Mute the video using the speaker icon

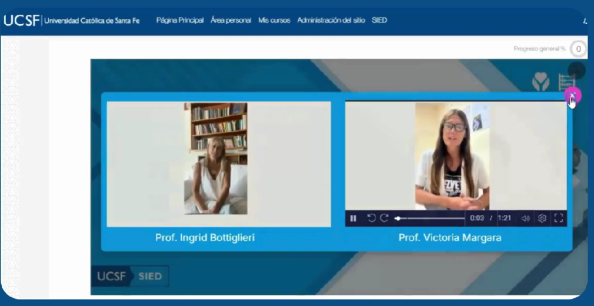pos(525,218)
